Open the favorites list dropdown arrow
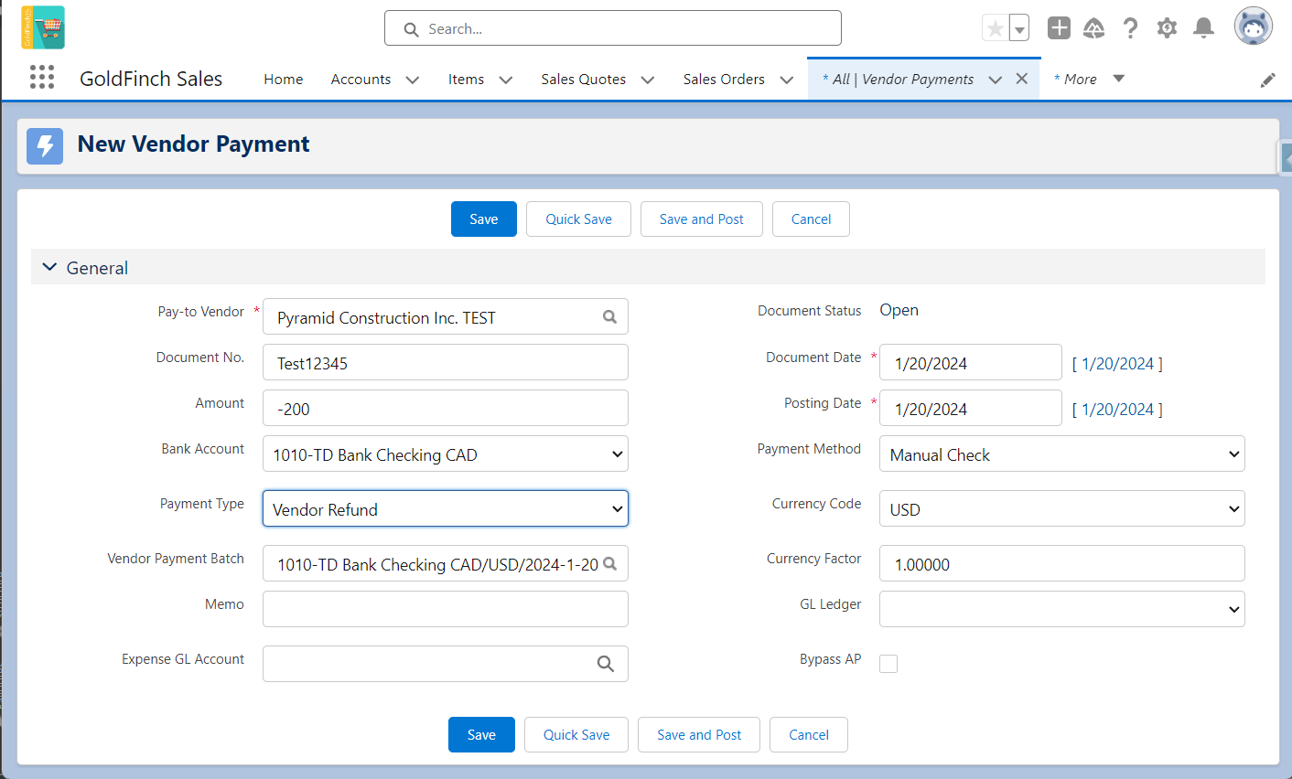The width and height of the screenshot is (1292, 779). pyautogui.click(x=1019, y=28)
